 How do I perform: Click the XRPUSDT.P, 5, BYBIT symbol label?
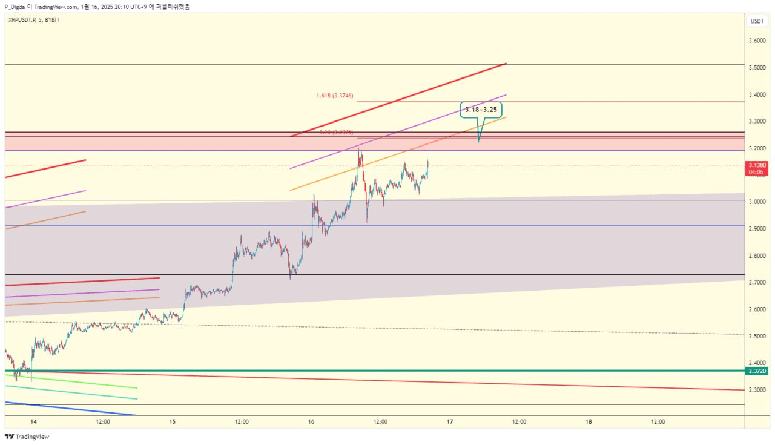[33, 20]
